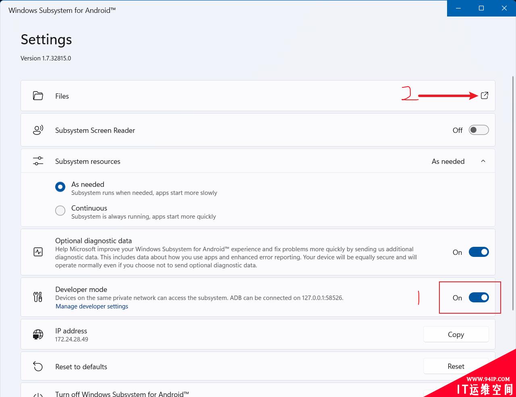The height and width of the screenshot is (397, 516).
Task: Click the Subsystem Screen Reader label
Action: [95, 130]
